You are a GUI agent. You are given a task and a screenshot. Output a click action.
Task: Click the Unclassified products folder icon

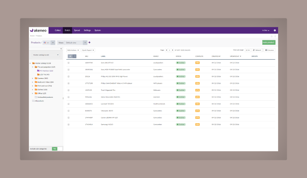(x=36, y=97)
